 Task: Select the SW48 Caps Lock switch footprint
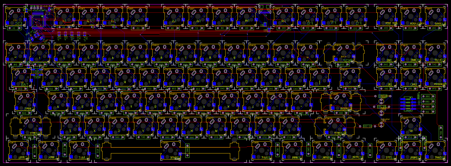[24, 102]
